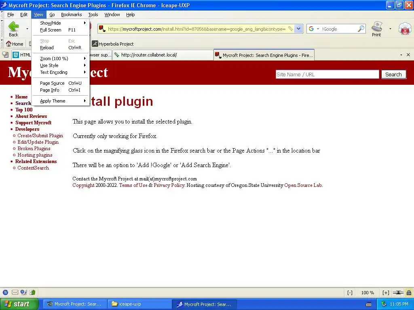This screenshot has width=414, height=310.
Task: Open the Hyperbola Project bookmark
Action: [113, 44]
